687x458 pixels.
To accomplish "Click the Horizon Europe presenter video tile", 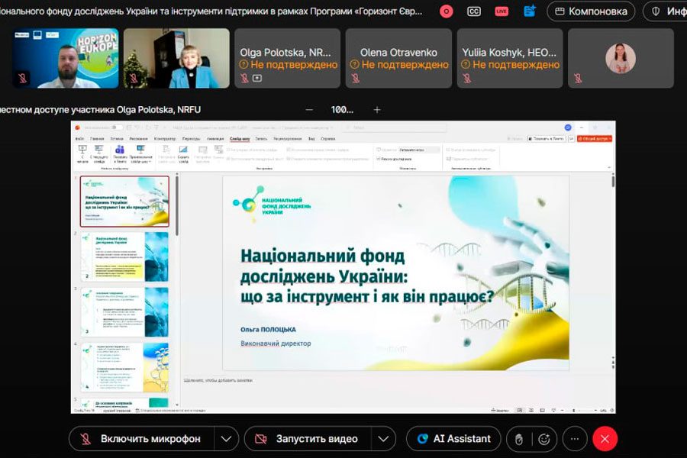I will (x=66, y=59).
